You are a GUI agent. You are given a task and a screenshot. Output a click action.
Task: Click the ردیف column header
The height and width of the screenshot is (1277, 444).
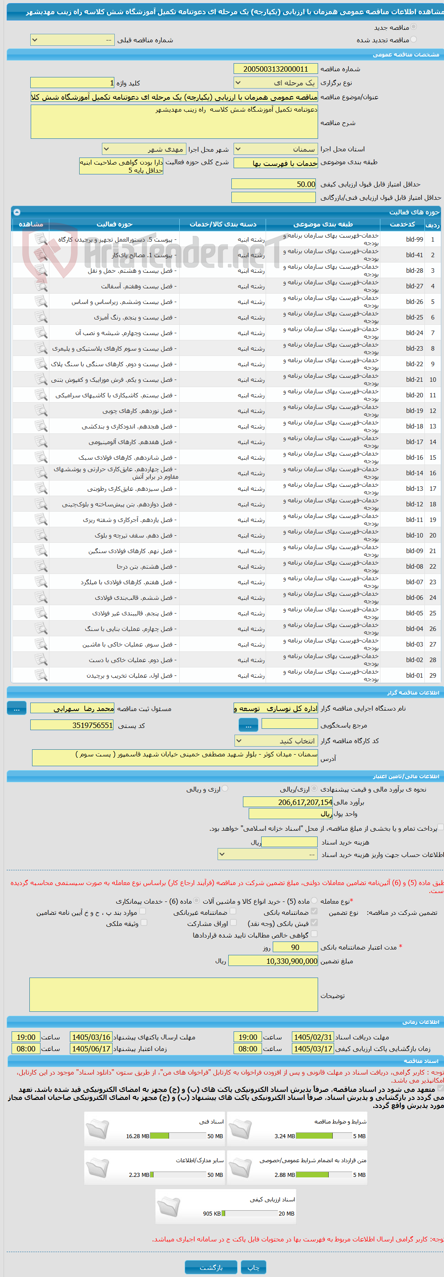(x=432, y=225)
